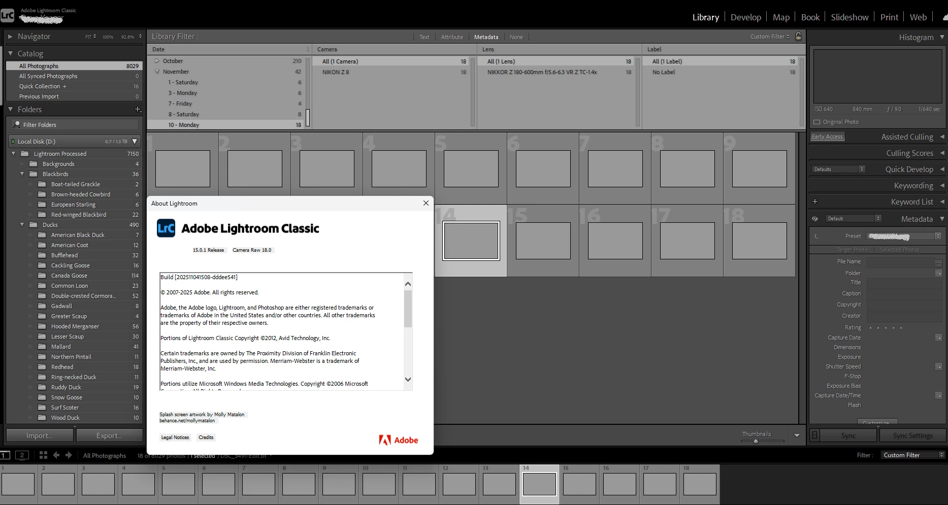Click the Date column scrollbar thumb
Image resolution: width=948 pixels, height=505 pixels.
[x=308, y=118]
